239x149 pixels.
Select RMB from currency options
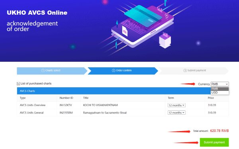click(x=219, y=89)
